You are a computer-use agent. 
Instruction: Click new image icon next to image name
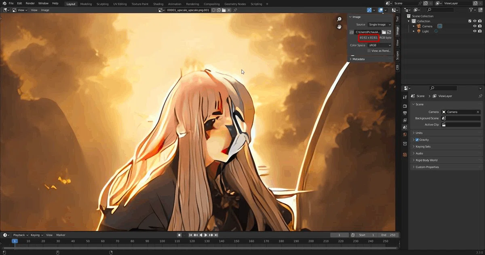click(x=218, y=10)
